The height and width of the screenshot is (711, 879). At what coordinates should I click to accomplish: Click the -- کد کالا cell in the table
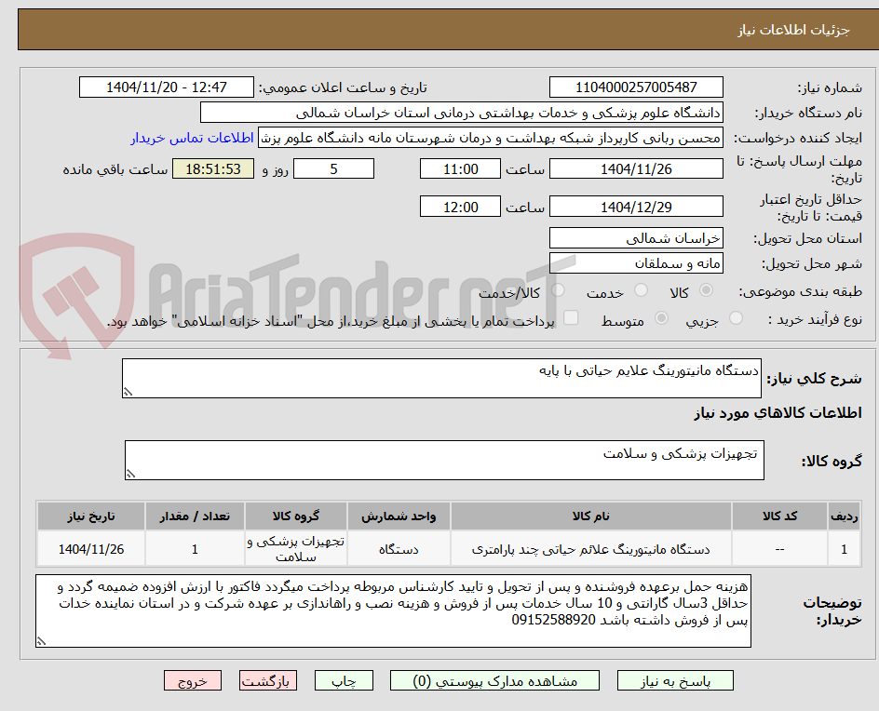click(779, 550)
